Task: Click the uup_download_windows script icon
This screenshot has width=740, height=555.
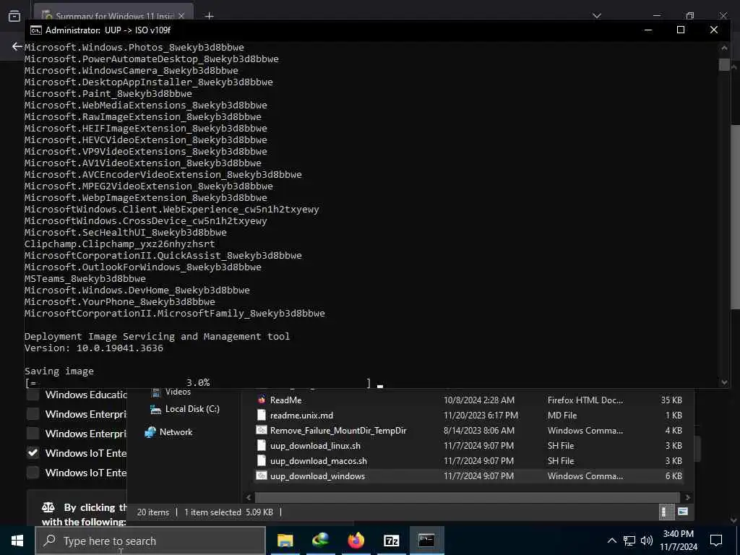Action: point(262,476)
